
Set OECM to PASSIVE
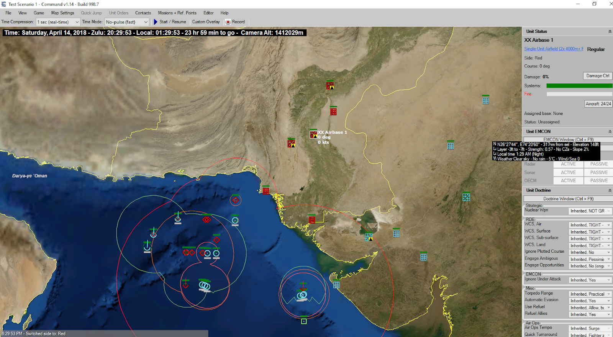(x=599, y=180)
